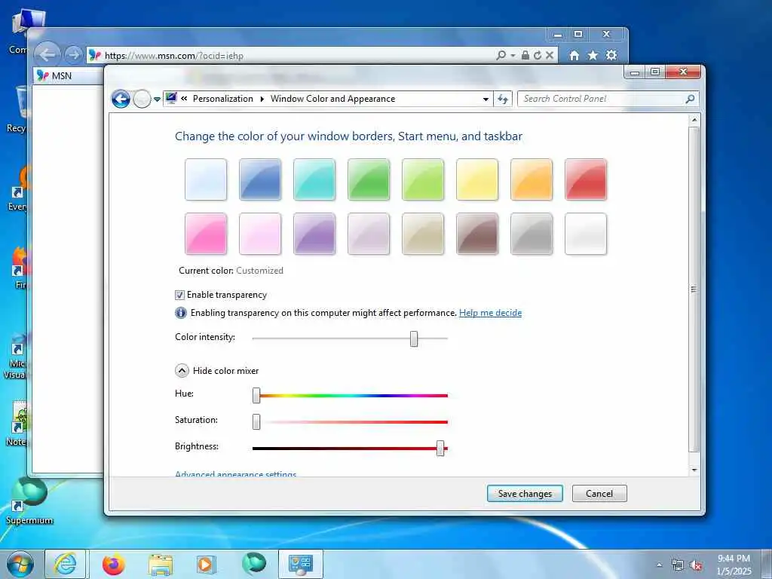This screenshot has width=772, height=579.
Task: Click the blue info icon about transparency
Action: [x=181, y=313]
